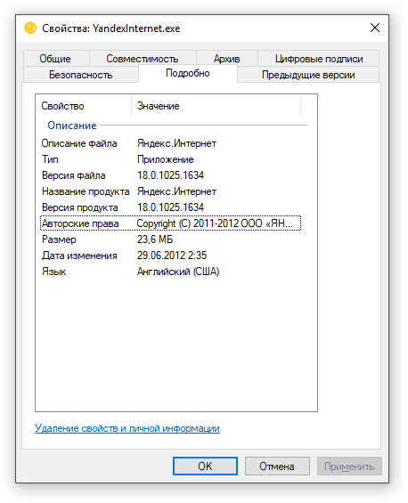Click the Английский (США) value

pyautogui.click(x=178, y=272)
